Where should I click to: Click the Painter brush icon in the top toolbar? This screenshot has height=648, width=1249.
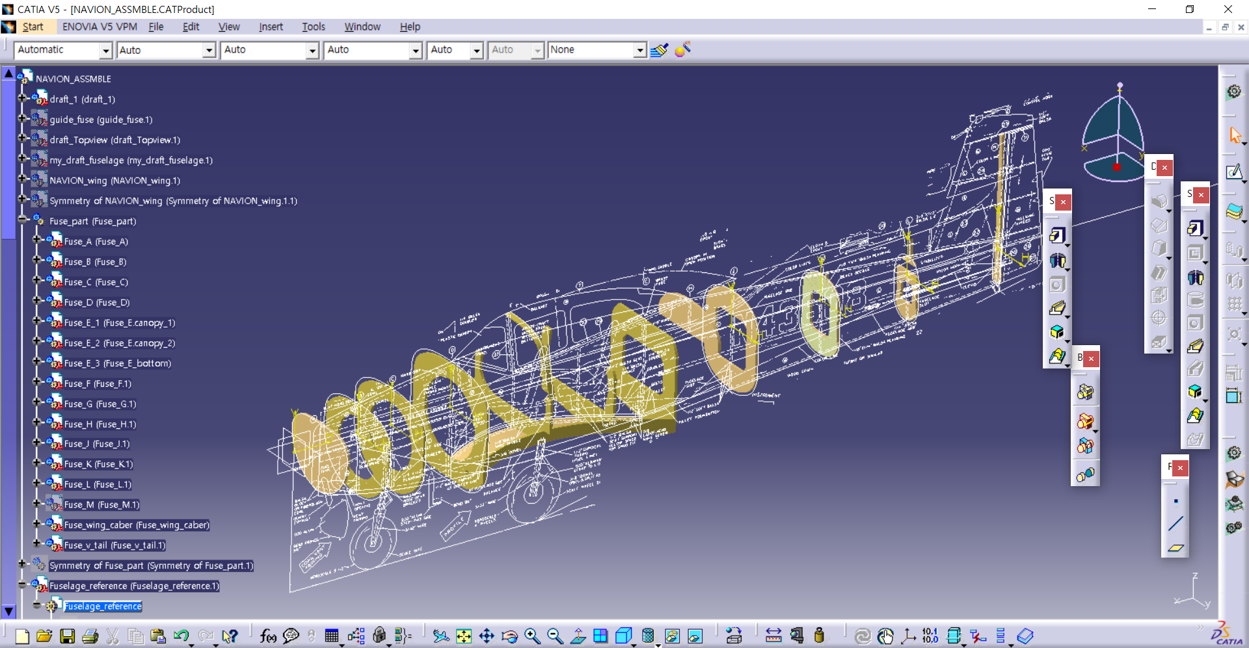[x=659, y=50]
